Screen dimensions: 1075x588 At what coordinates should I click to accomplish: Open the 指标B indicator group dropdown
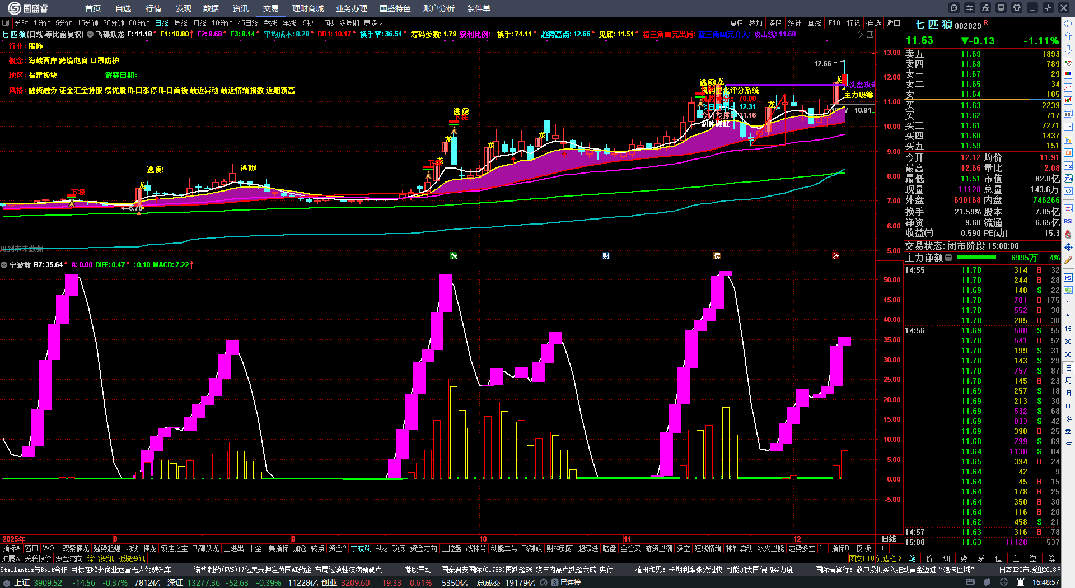(840, 548)
